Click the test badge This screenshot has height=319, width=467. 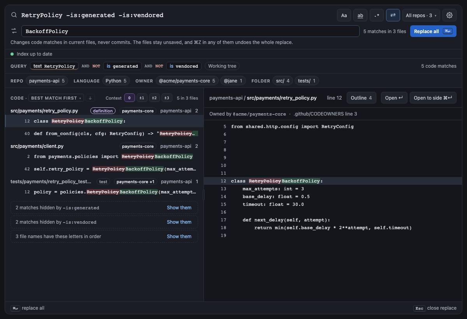pyautogui.click(x=103, y=182)
